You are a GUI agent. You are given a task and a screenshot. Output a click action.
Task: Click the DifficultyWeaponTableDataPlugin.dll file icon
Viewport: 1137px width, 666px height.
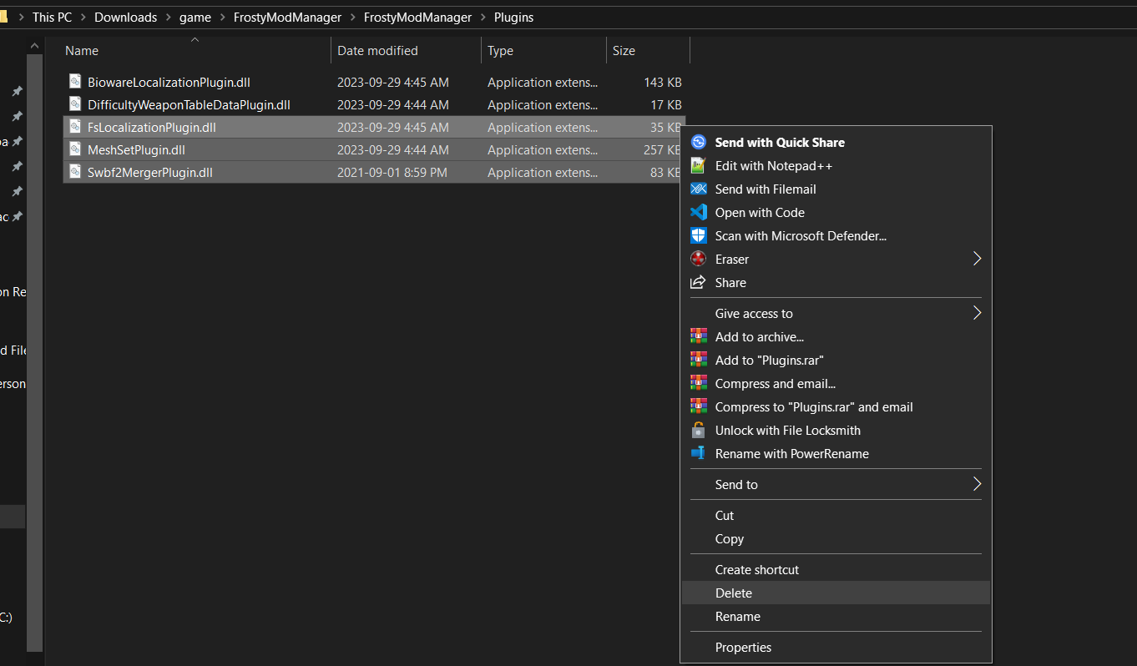pyautogui.click(x=75, y=104)
